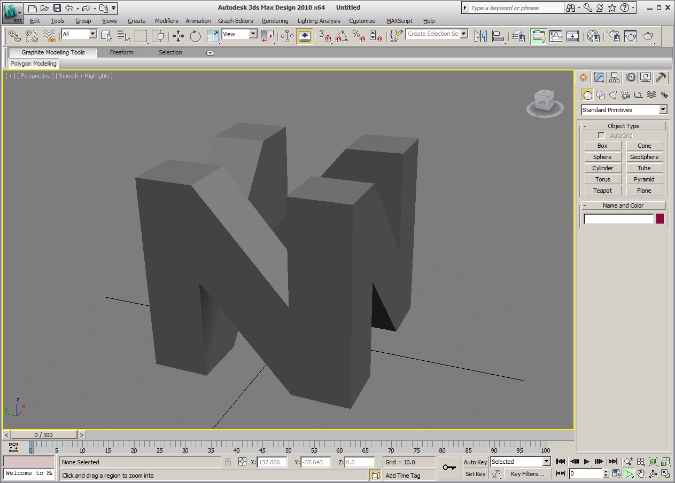Open the Render Setup dialog
This screenshot has width=675, height=483.
[614, 36]
